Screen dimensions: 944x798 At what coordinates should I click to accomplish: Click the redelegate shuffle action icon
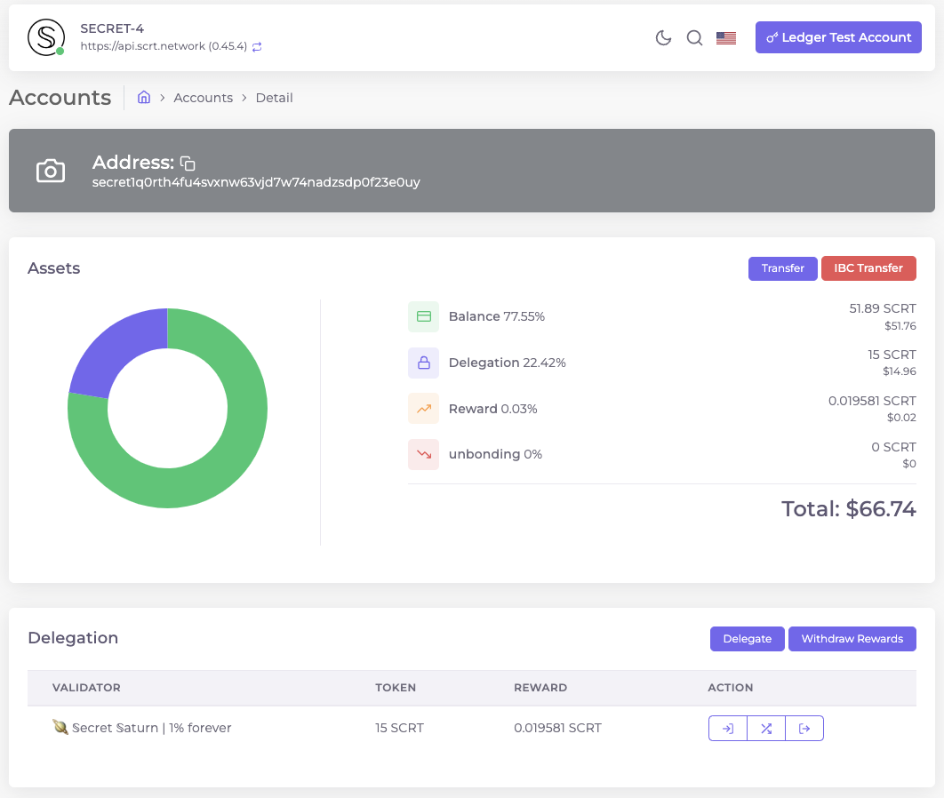tap(766, 729)
